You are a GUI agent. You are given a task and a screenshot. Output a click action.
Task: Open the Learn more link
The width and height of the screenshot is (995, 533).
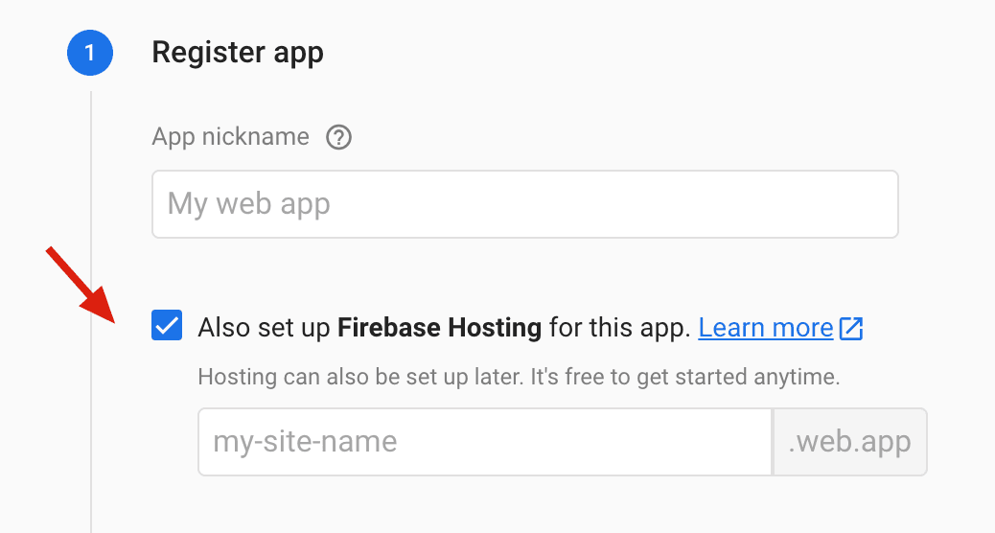point(765,329)
